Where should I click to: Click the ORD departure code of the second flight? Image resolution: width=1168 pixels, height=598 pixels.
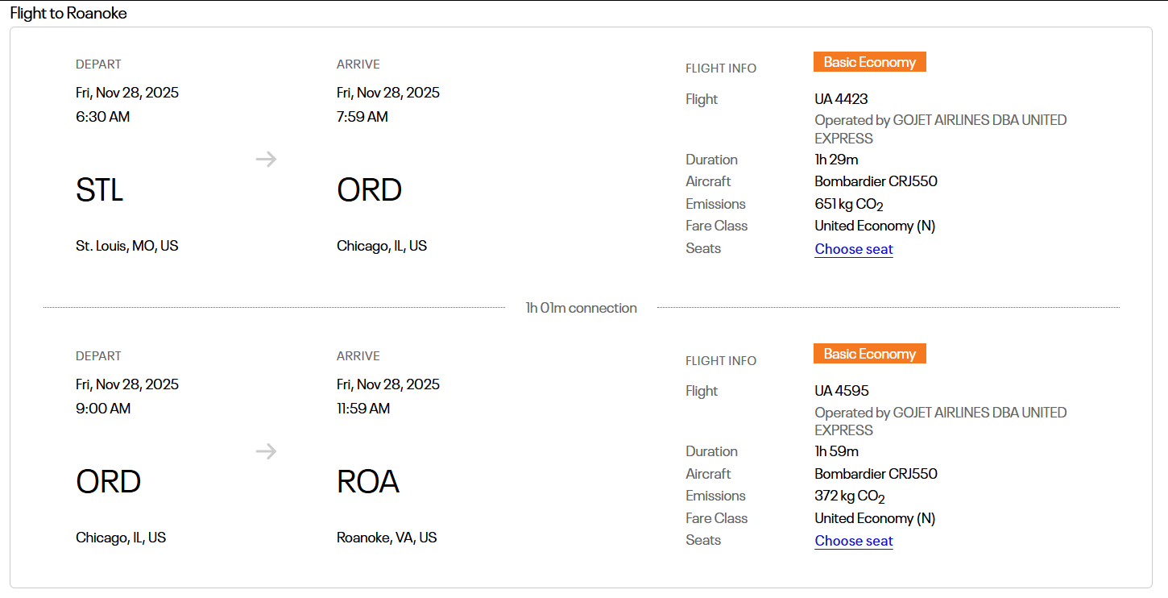click(x=109, y=482)
